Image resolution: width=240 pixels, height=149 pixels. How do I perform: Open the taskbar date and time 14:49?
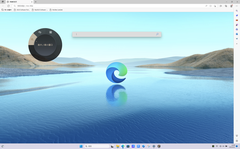tap(233, 146)
